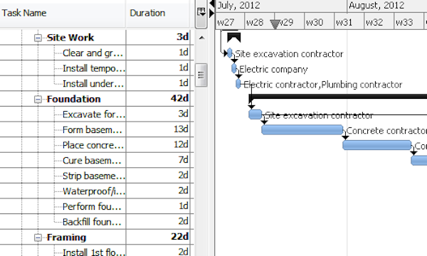This screenshot has height=256, width=427.
Task: Click the upper splitter collapse arrow
Action: coord(211,4)
